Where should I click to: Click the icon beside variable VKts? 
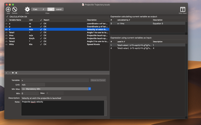click(x=6, y=44)
